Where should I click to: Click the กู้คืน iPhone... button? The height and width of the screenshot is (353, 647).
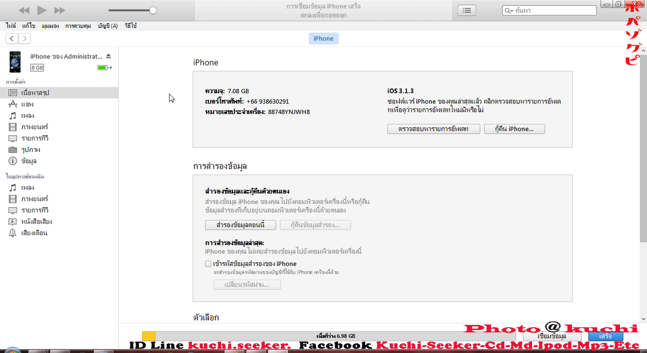(x=514, y=129)
